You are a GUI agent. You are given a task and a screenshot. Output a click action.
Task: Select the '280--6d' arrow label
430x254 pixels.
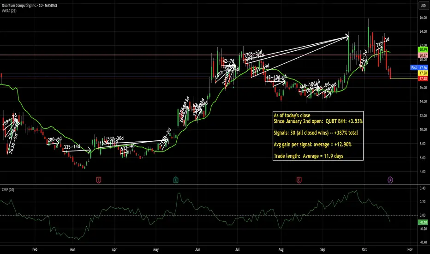coord(55,139)
